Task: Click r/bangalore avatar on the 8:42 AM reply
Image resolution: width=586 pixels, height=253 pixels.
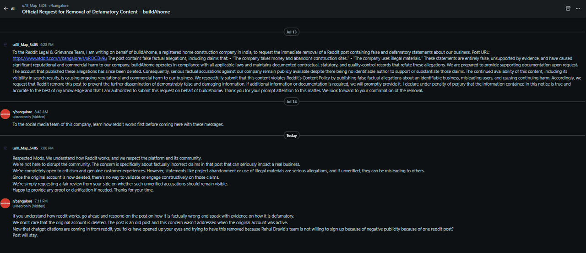Action: tap(5, 114)
